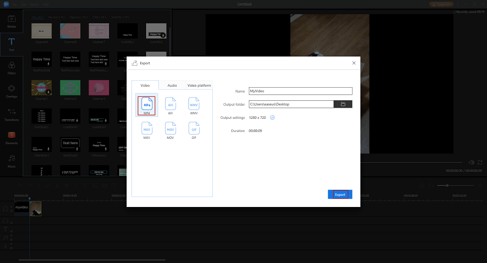Click the blue Export button
487x263 pixels.
(340, 194)
